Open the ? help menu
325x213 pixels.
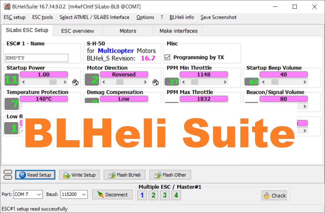coord(162,17)
